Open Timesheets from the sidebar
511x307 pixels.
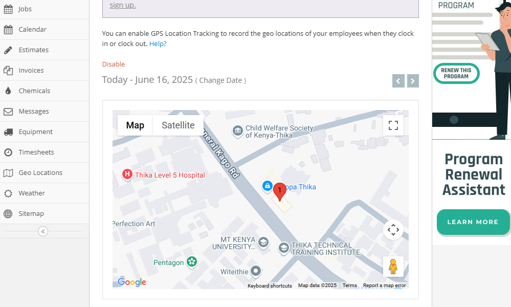click(45, 152)
